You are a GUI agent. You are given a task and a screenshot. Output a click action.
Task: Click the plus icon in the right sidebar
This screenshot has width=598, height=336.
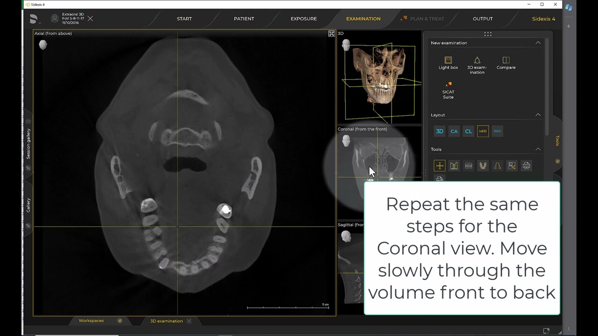(569, 26)
